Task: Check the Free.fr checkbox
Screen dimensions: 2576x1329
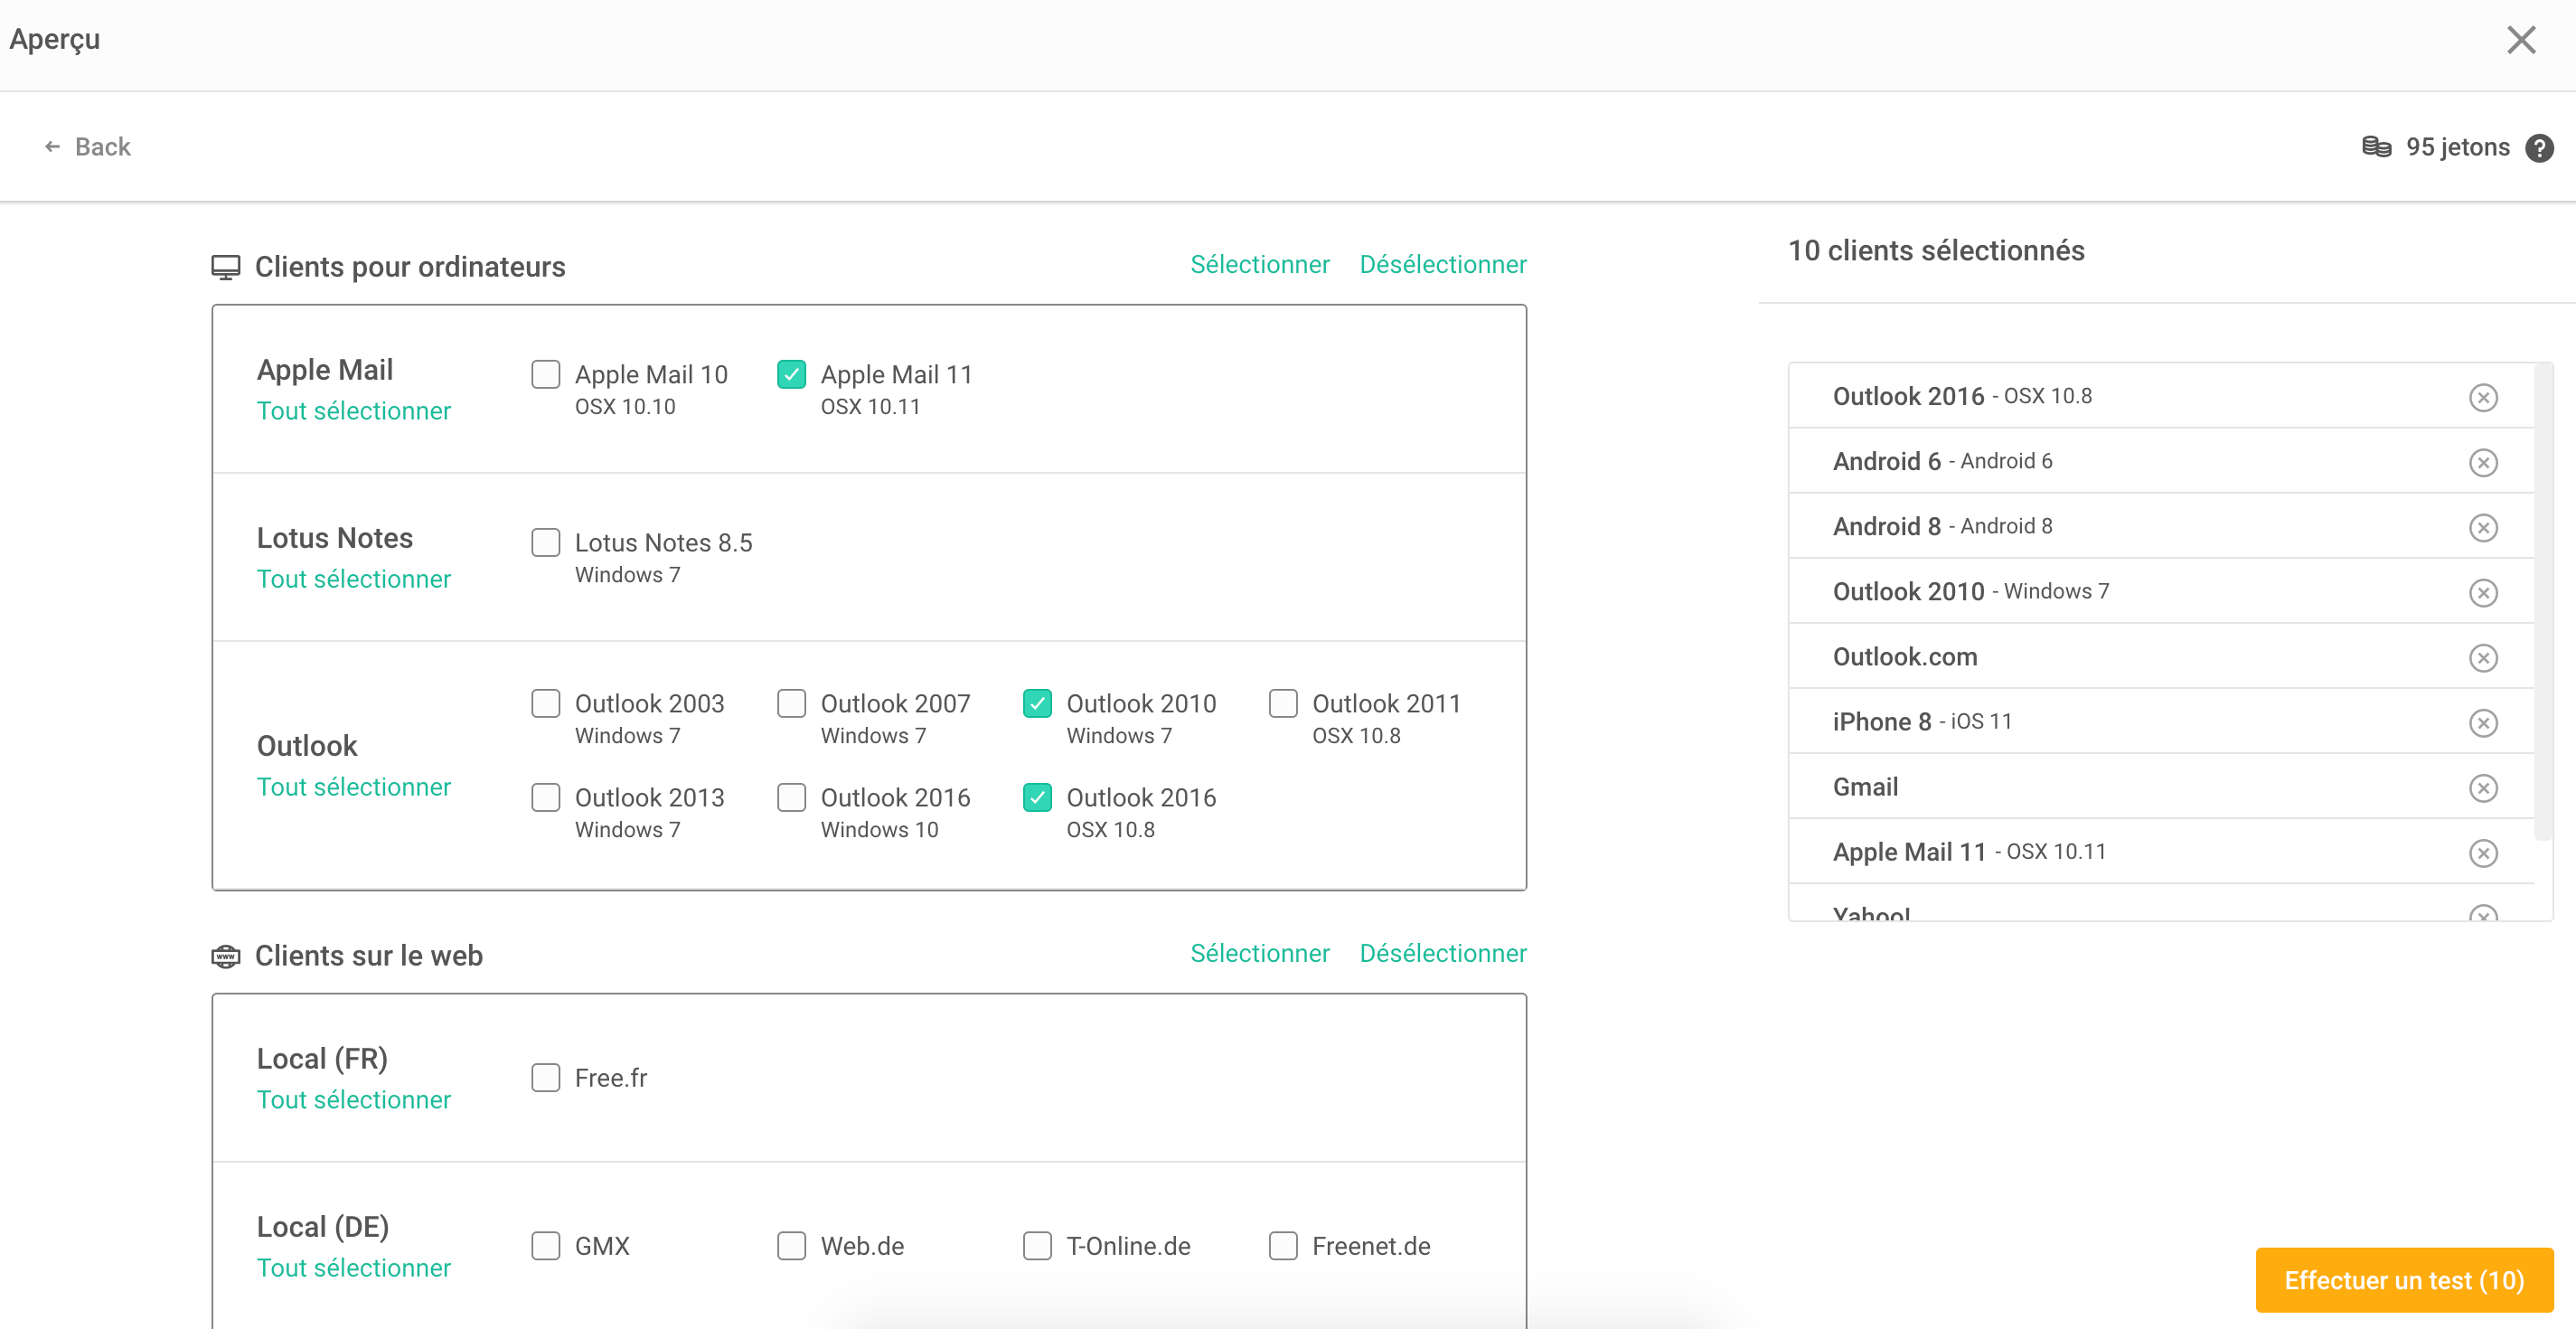Action: coord(545,1077)
